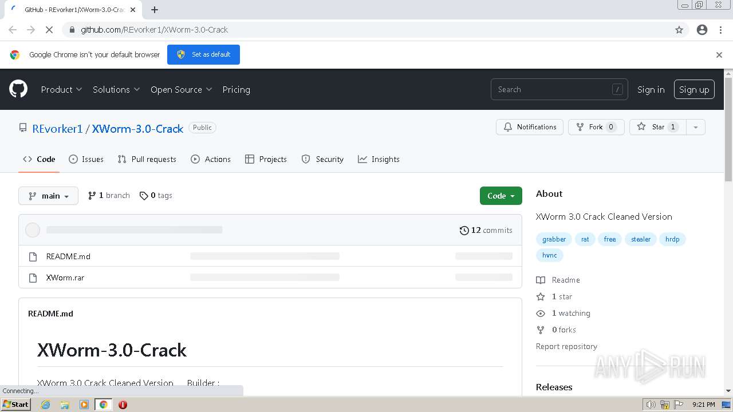Viewport: 733px width, 412px height.
Task: Click the watching eye icon
Action: tap(541, 313)
